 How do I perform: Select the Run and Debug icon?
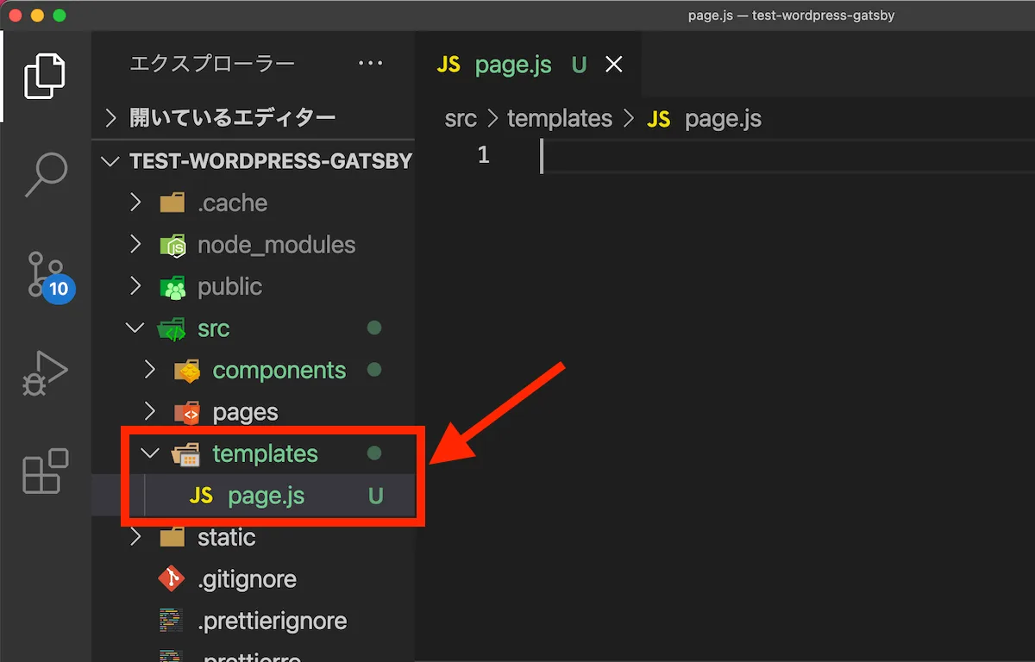click(x=43, y=372)
